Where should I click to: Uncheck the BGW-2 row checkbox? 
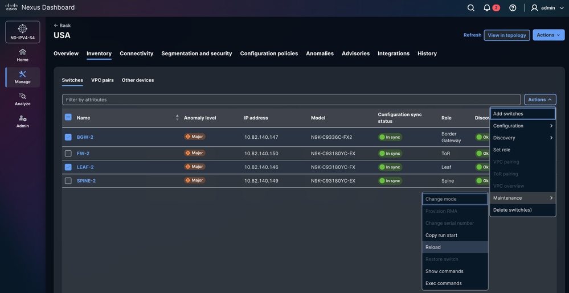click(x=68, y=137)
